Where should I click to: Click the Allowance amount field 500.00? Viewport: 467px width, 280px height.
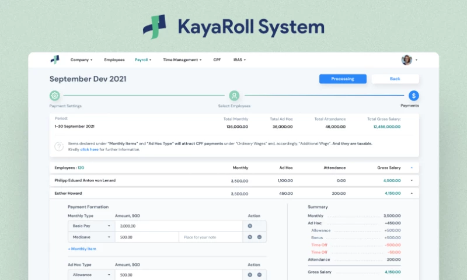click(179, 275)
